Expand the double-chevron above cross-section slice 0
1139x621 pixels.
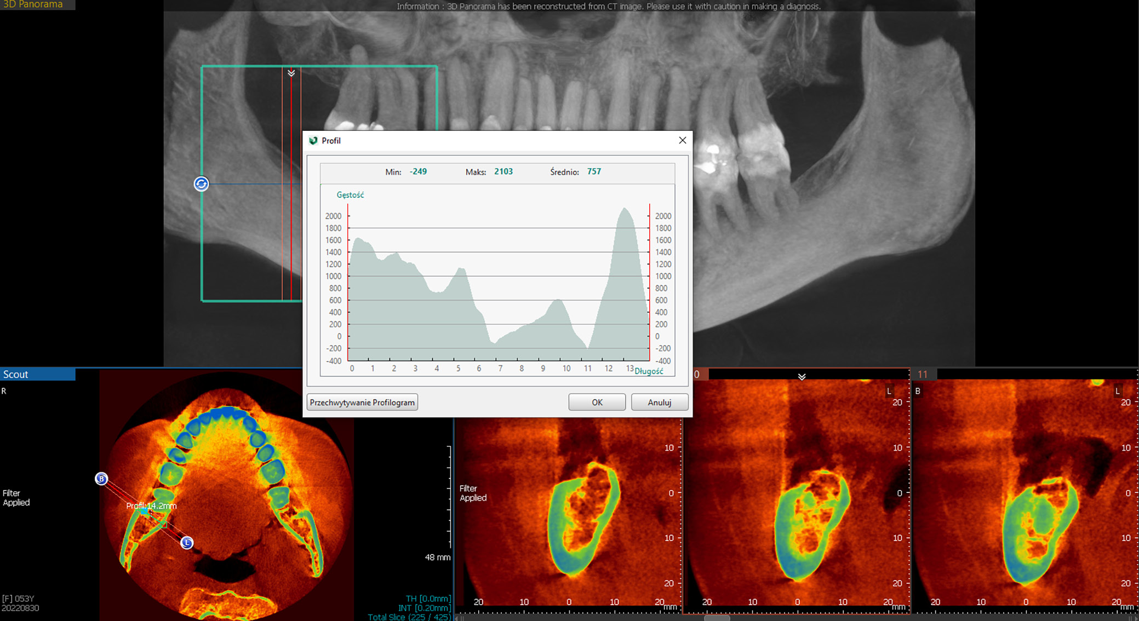point(802,377)
